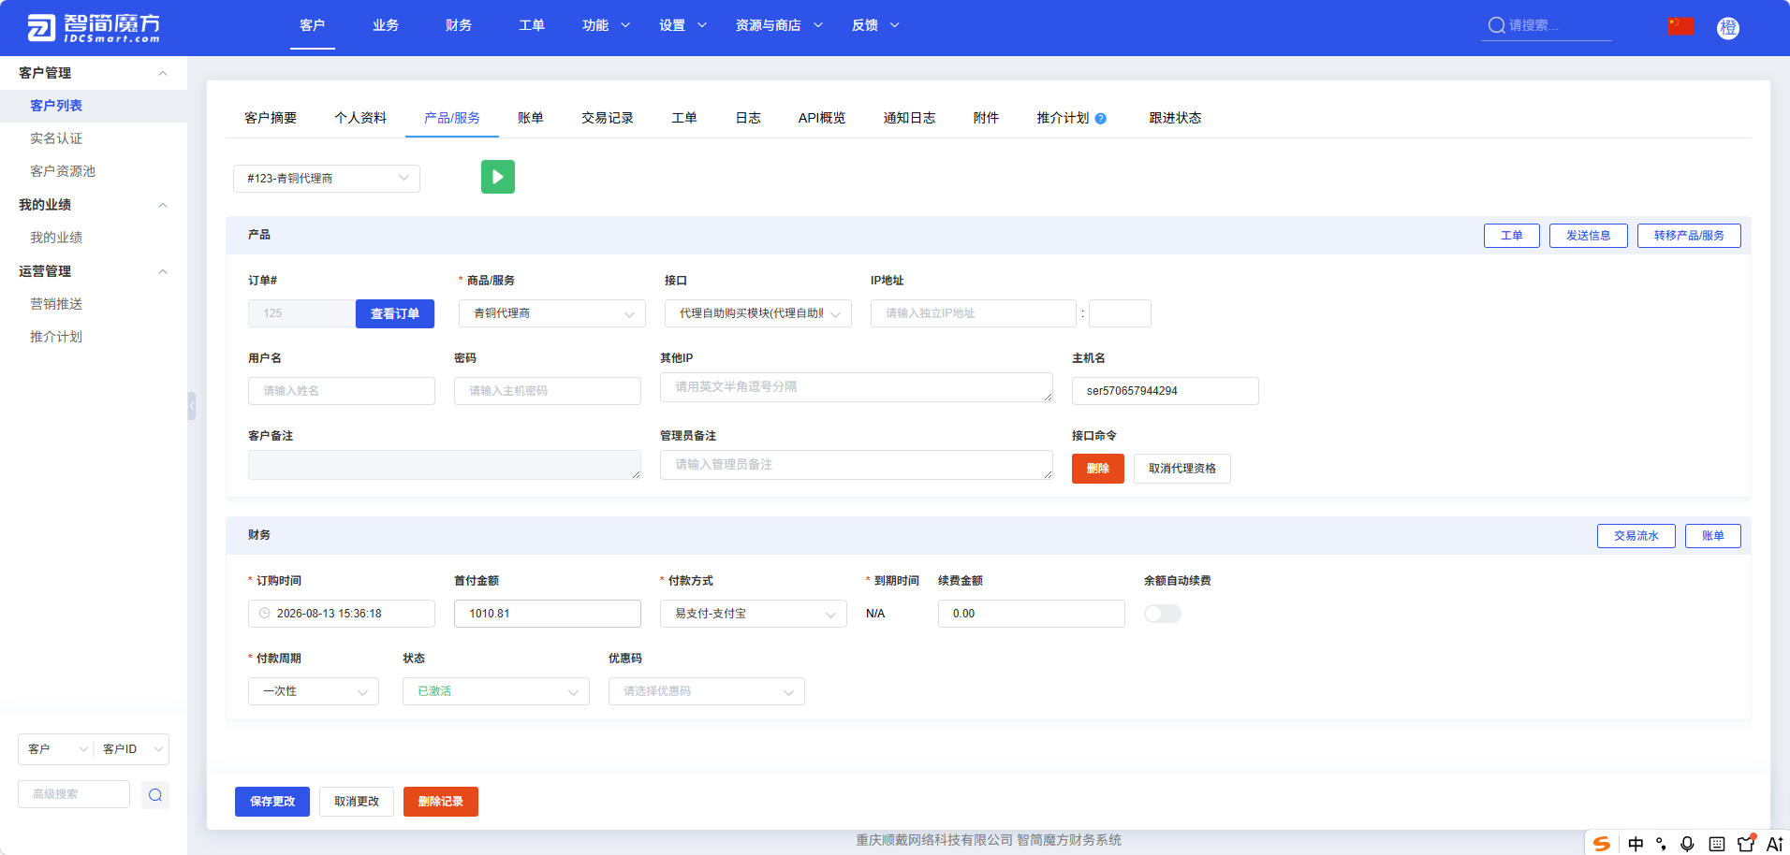Click the microphone icon in IME bar
The width and height of the screenshot is (1790, 855).
click(1687, 844)
